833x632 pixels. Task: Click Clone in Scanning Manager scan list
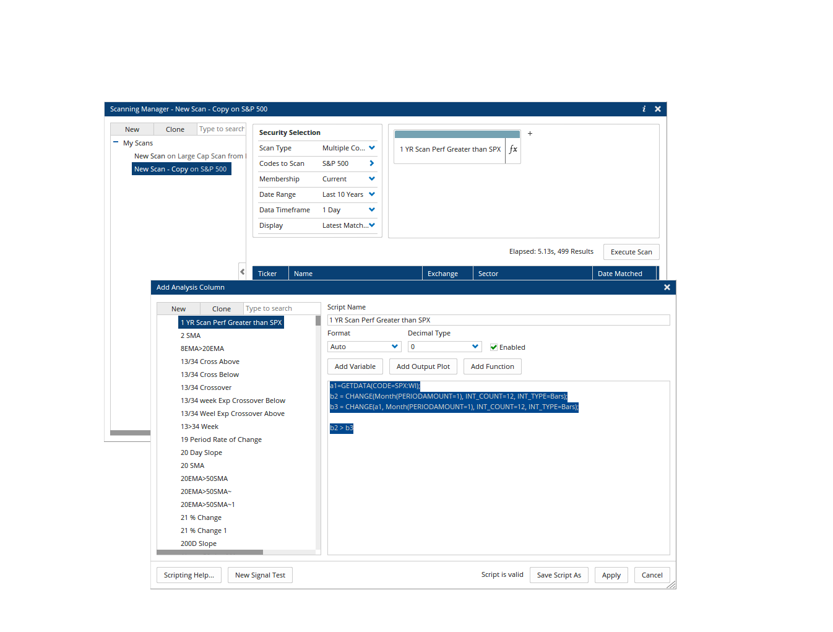click(x=175, y=129)
